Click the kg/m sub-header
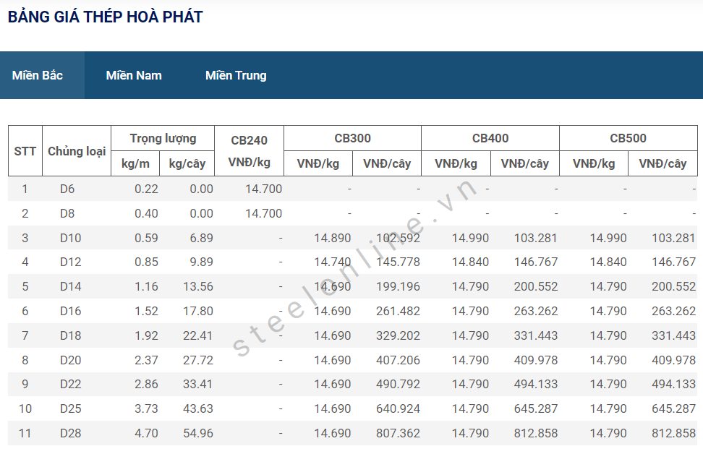 135,163
